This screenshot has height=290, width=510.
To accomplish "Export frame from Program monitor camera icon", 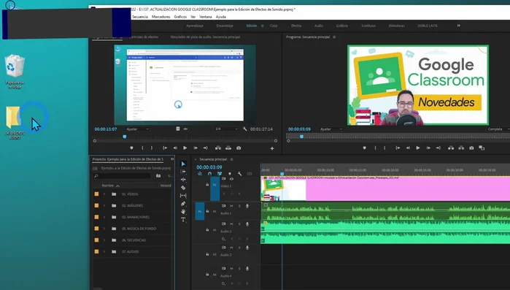I will tap(471, 148).
